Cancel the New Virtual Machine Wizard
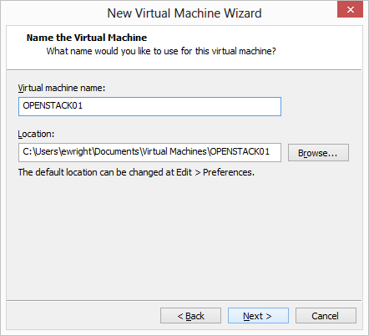Image resolution: width=369 pixels, height=336 pixels. [326, 316]
